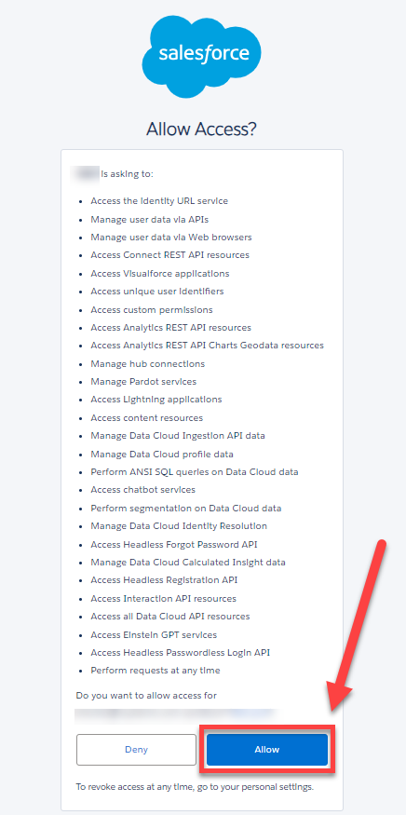Click "Access chatbot services" permission
This screenshot has width=406, height=815.
[x=143, y=490]
